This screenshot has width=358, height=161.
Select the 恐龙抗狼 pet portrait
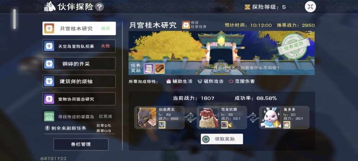209,118
